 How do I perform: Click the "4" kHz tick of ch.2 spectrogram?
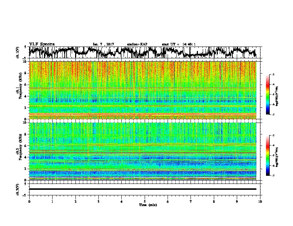pos(26,157)
